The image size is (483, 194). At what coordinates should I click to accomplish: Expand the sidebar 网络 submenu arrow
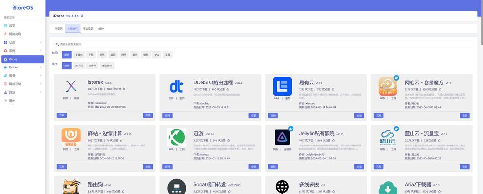(41, 92)
